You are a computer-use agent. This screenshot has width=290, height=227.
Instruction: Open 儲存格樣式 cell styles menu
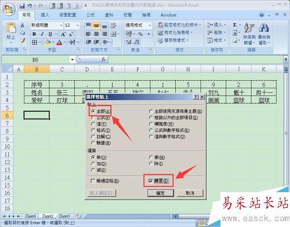tap(173, 40)
